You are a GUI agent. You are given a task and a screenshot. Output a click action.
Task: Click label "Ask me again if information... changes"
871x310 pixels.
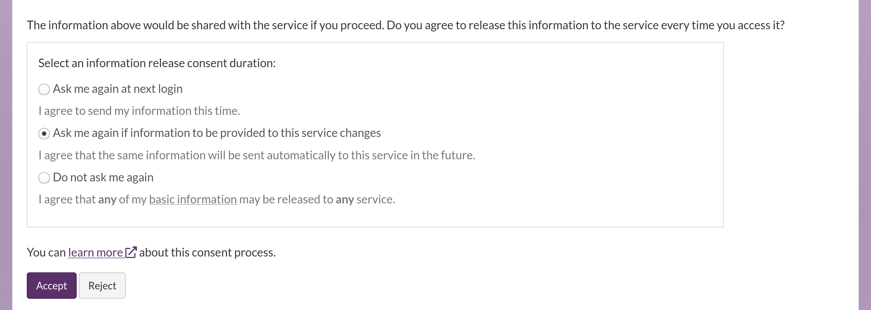coord(217,133)
